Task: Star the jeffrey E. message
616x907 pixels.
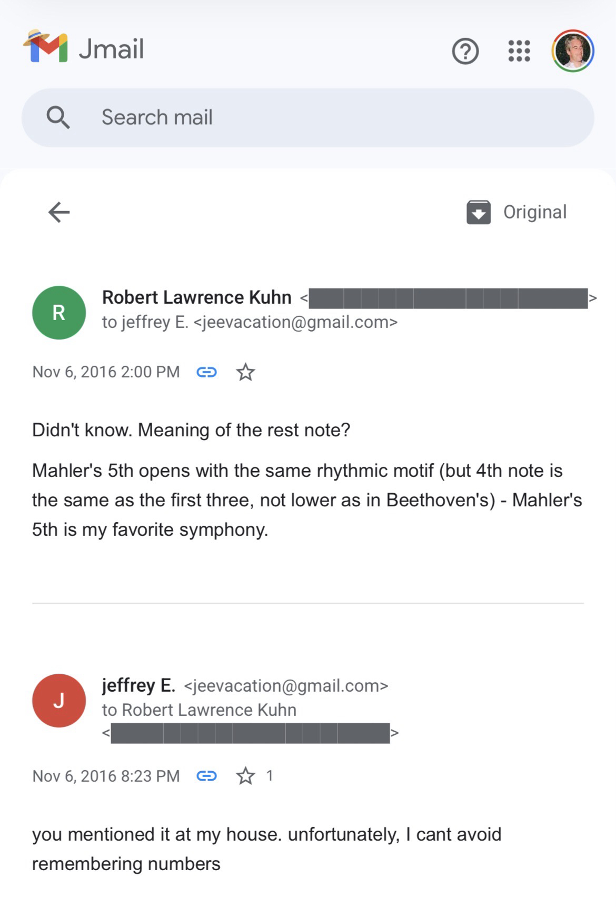Action: (245, 776)
